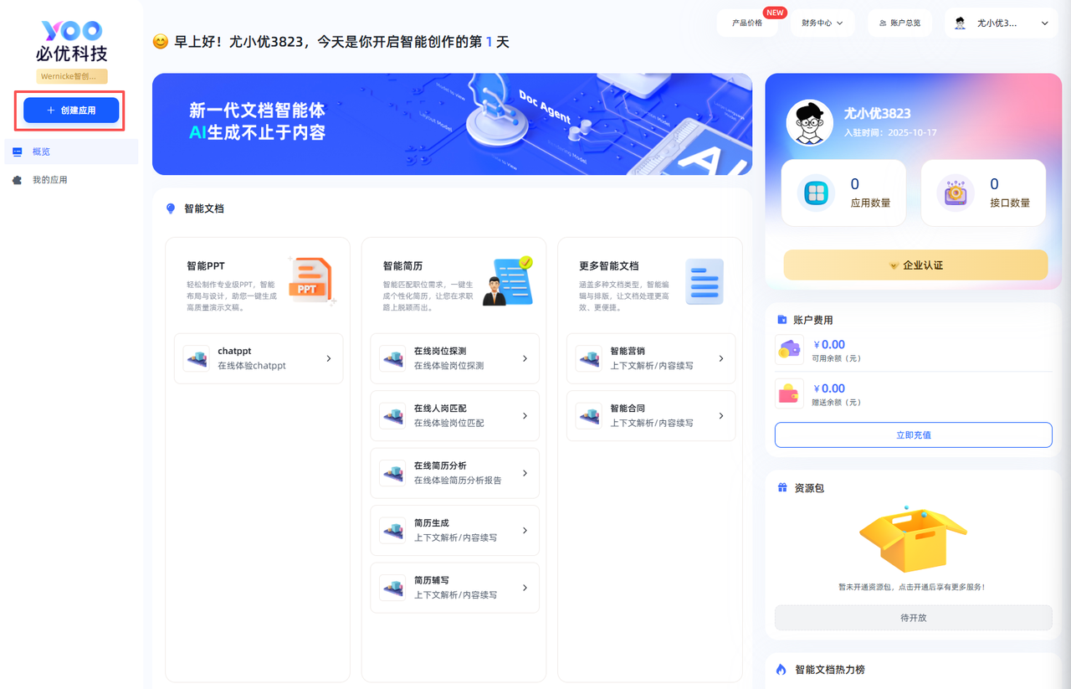The image size is (1071, 689).
Task: Click the user avatar in profile card
Action: [x=809, y=123]
